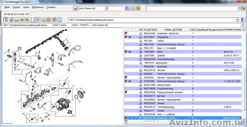Open the John Deere AG catalog dropdown

(x=107, y=8)
